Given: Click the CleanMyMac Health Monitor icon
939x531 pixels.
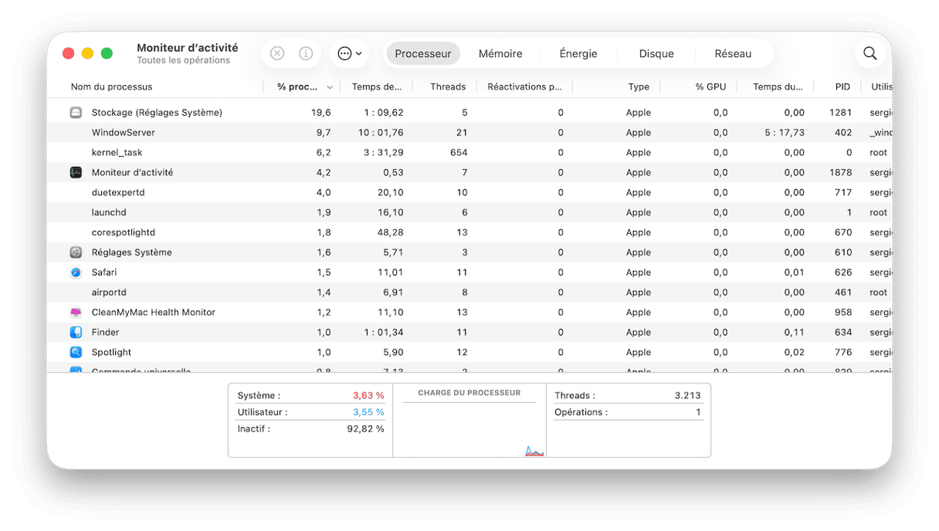Looking at the screenshot, I should click(x=76, y=313).
